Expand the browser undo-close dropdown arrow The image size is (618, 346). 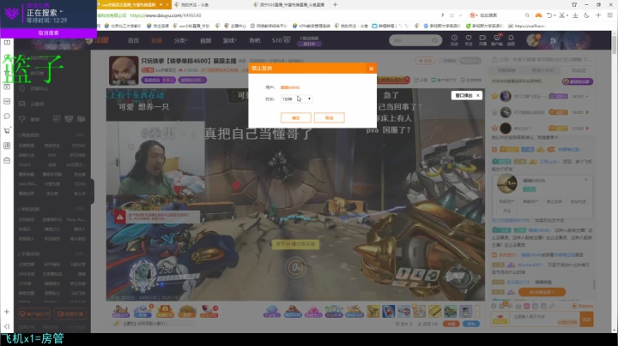coord(554,15)
